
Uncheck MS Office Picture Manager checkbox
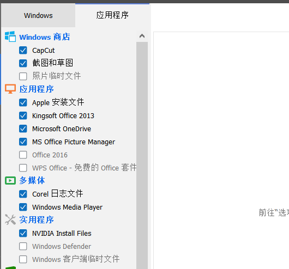coord(23,142)
